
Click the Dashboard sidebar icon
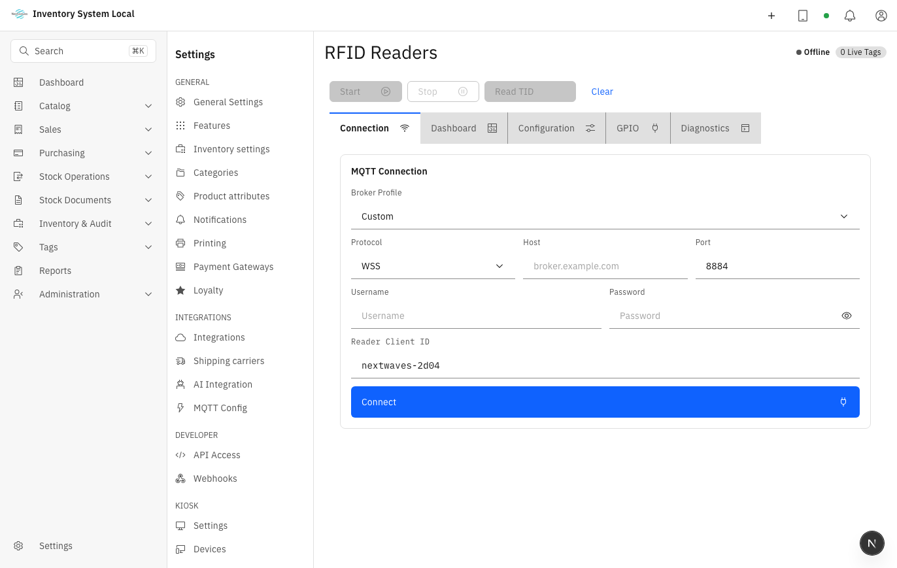pyautogui.click(x=18, y=82)
